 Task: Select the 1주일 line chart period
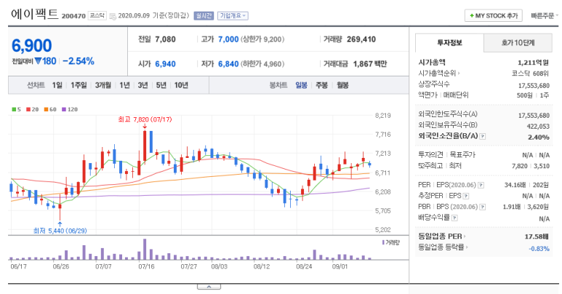click(79, 85)
